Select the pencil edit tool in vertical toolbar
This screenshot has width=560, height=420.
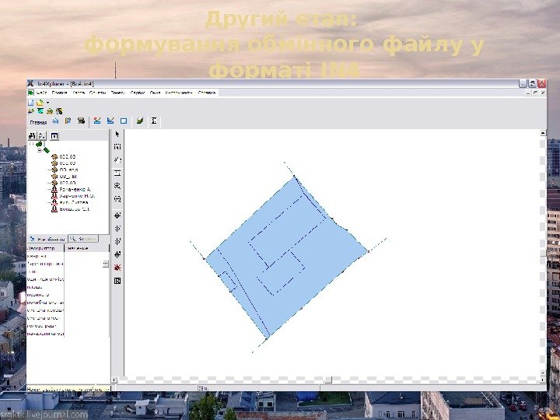pyautogui.click(x=117, y=159)
